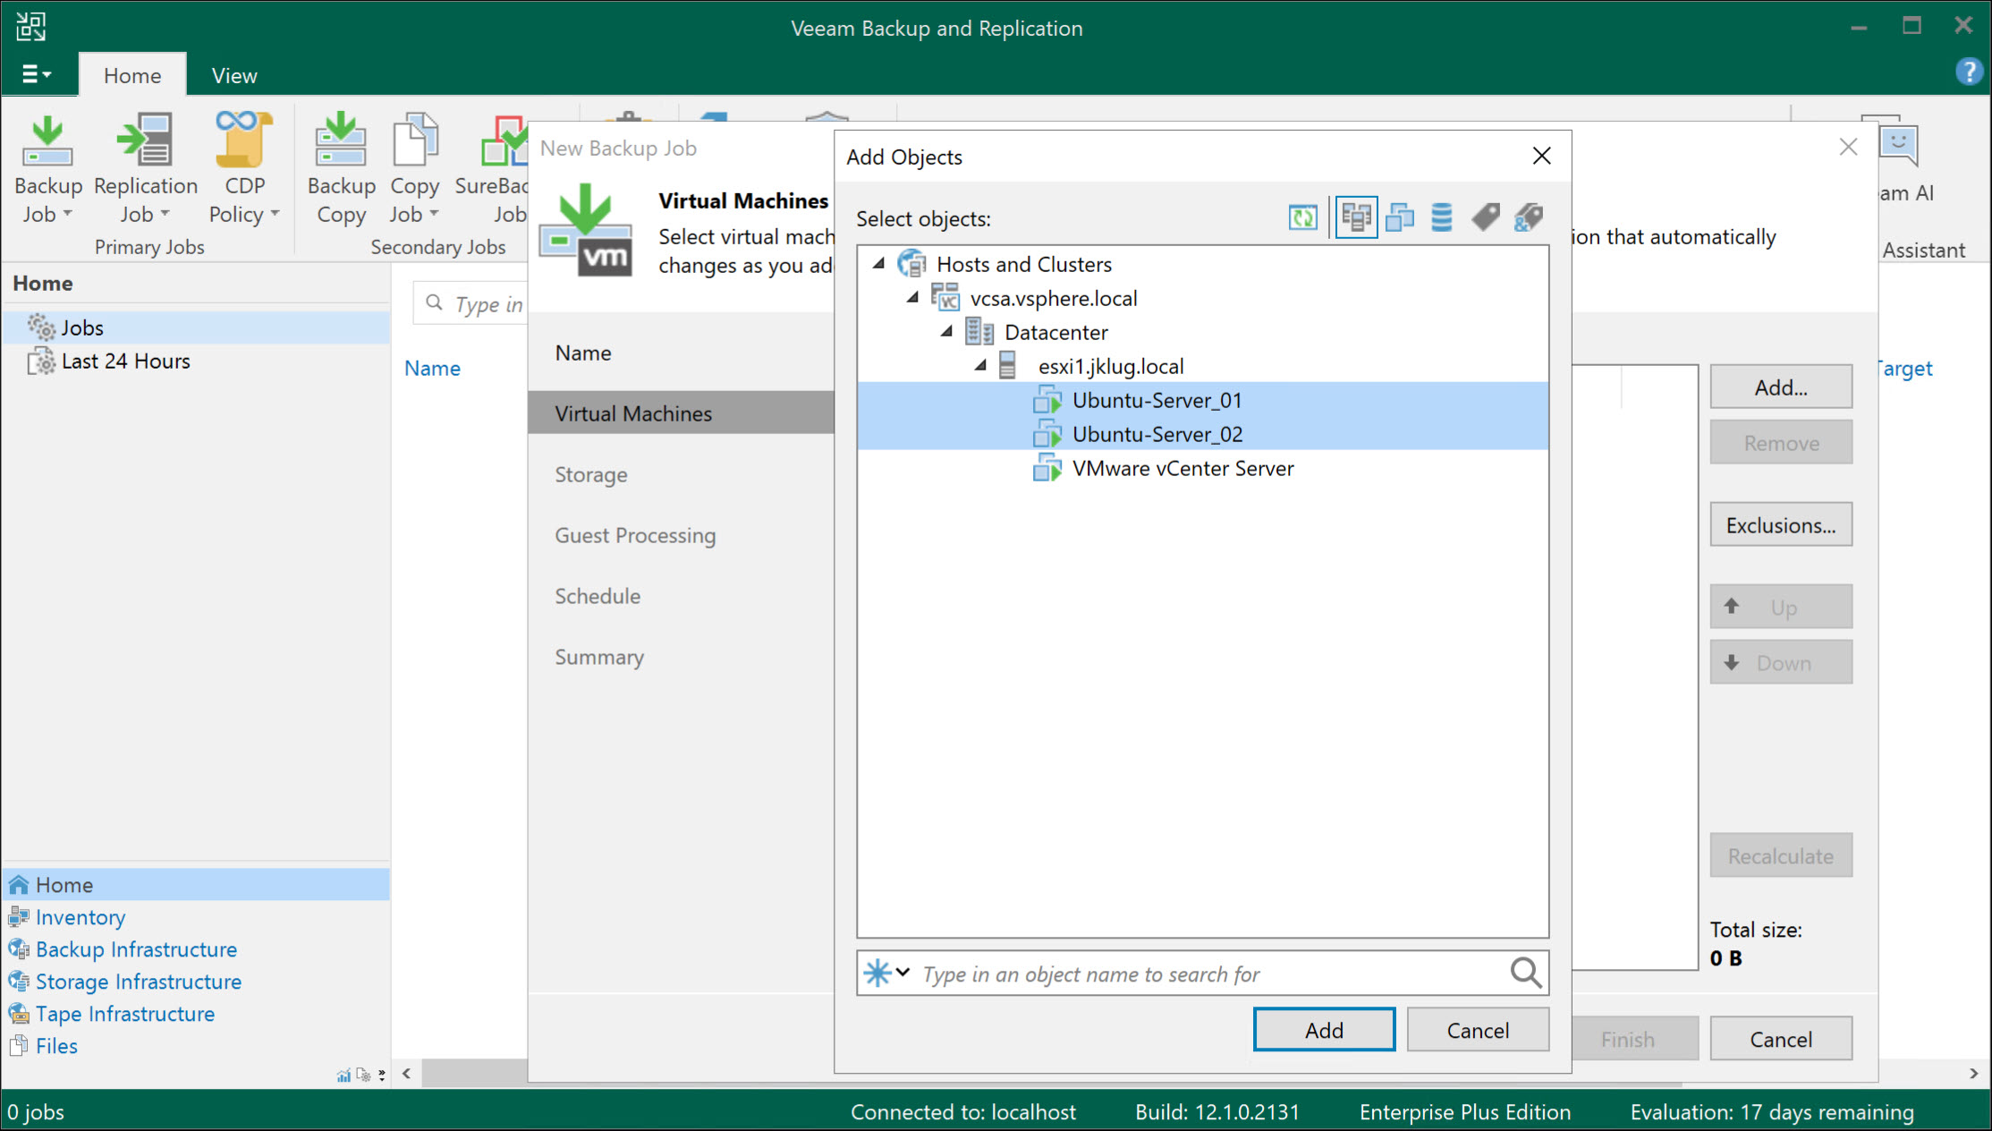Switch to the VMs and Templates view

click(x=1399, y=217)
